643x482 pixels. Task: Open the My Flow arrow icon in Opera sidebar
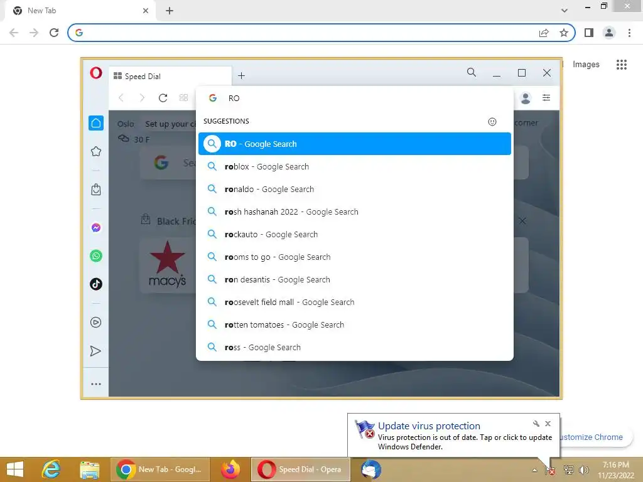coord(95,351)
